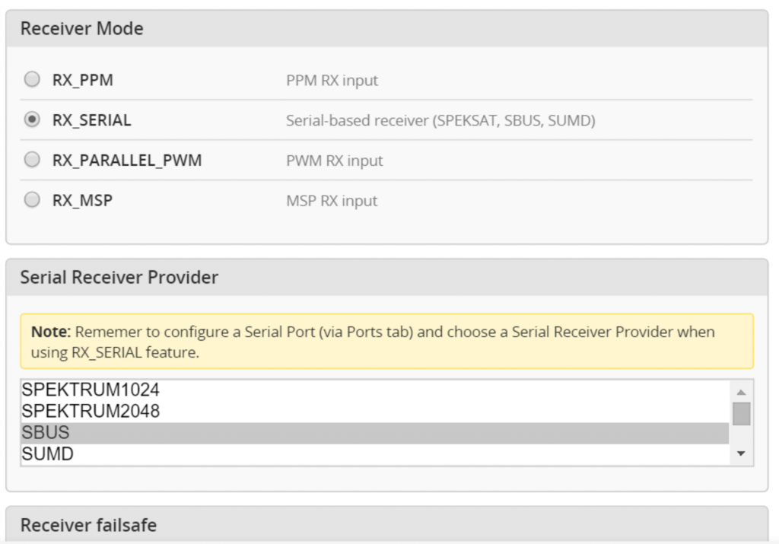This screenshot has height=544, width=779.
Task: Choose SUMD in the provider list
Action: pos(48,454)
